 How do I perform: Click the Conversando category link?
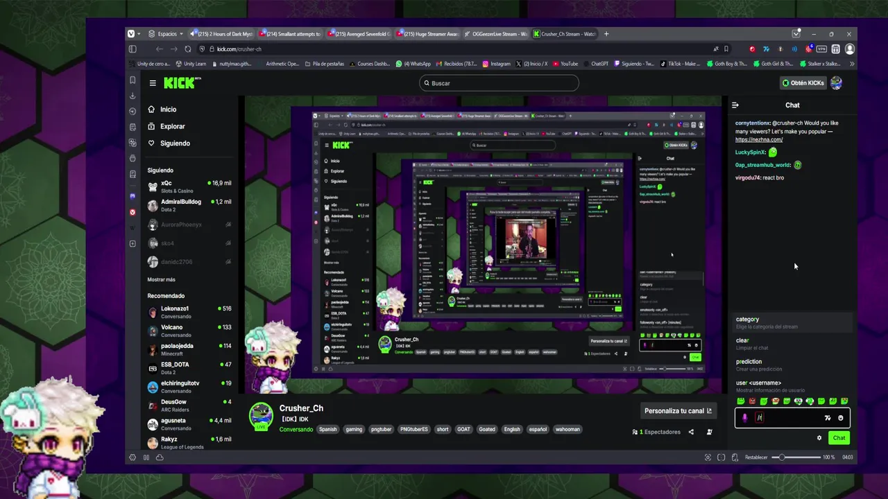coord(296,430)
